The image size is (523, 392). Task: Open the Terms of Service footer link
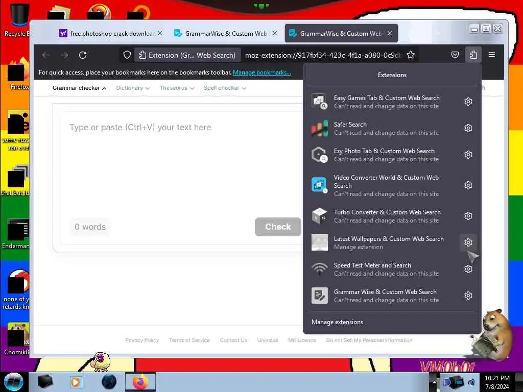coord(189,340)
